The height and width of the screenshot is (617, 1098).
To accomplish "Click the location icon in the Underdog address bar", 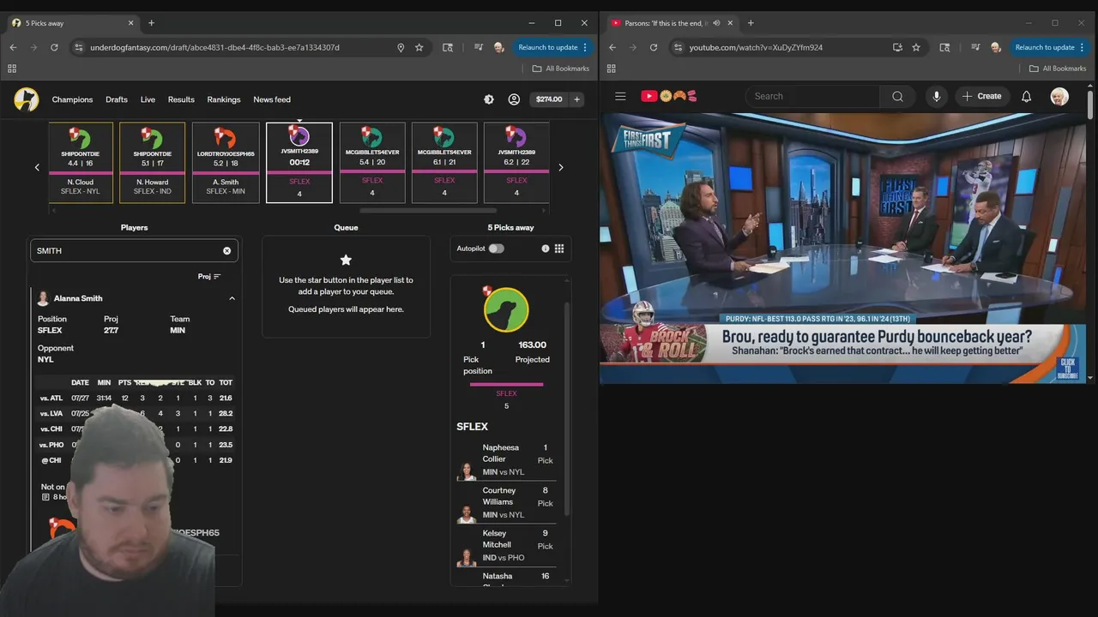I will 401,47.
